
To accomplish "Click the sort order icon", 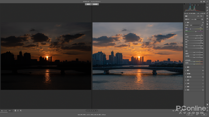I will tap(18, 110).
